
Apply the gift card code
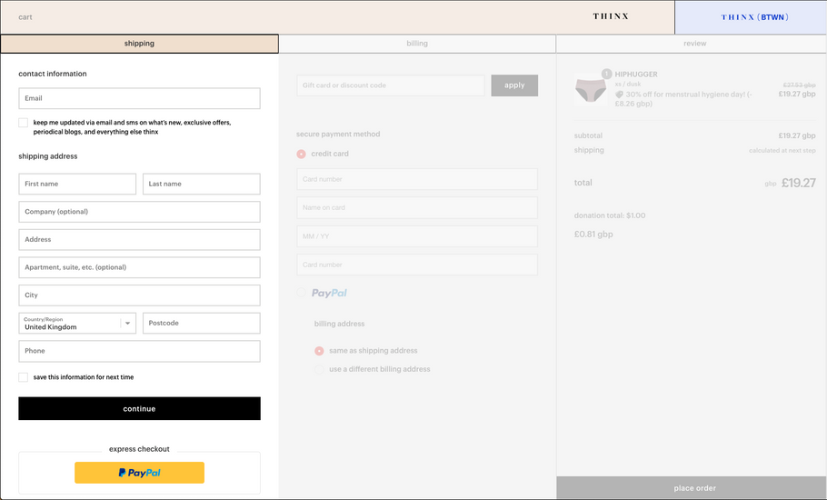[514, 85]
